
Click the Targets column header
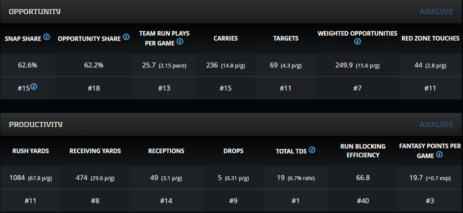point(286,38)
